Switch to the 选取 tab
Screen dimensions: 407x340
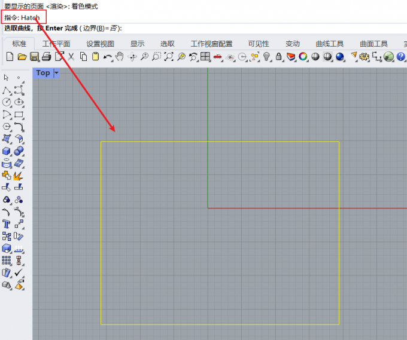(168, 44)
